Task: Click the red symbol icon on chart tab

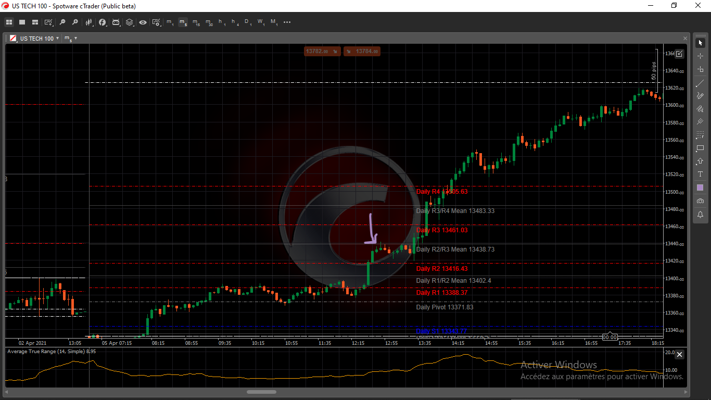Action: 14,39
